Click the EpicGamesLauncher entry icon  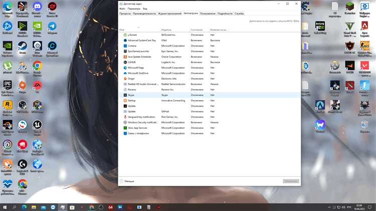[125, 51]
